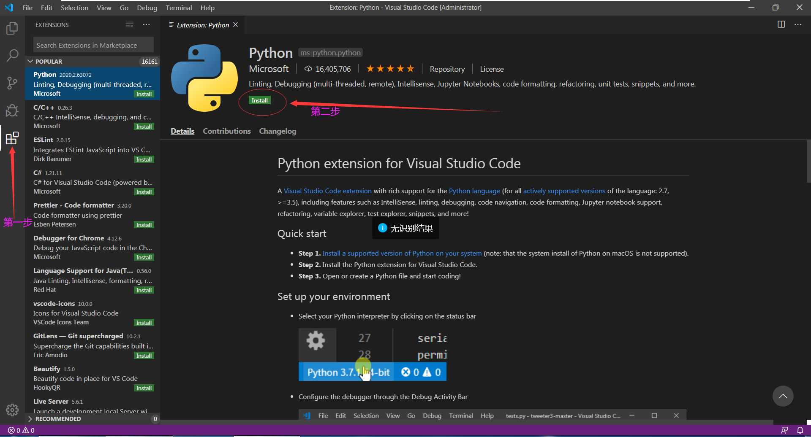Click the clear extensions search results icon
This screenshot has height=437, width=811.
(x=130, y=25)
